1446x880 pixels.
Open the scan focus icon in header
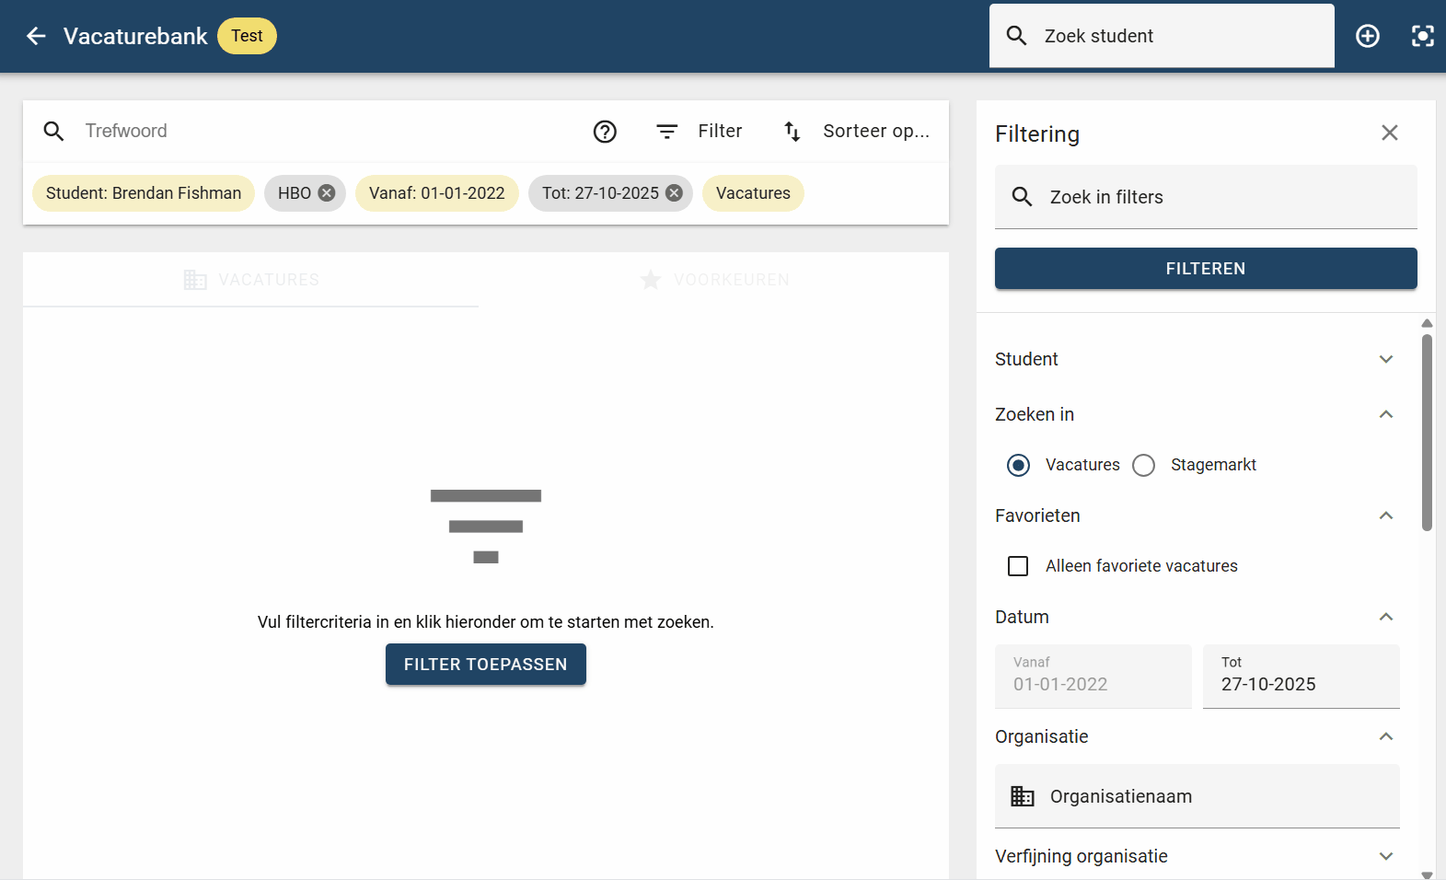(x=1423, y=36)
